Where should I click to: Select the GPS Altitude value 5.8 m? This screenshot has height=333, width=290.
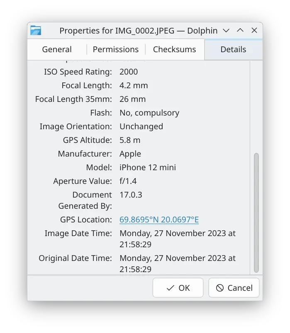(129, 140)
